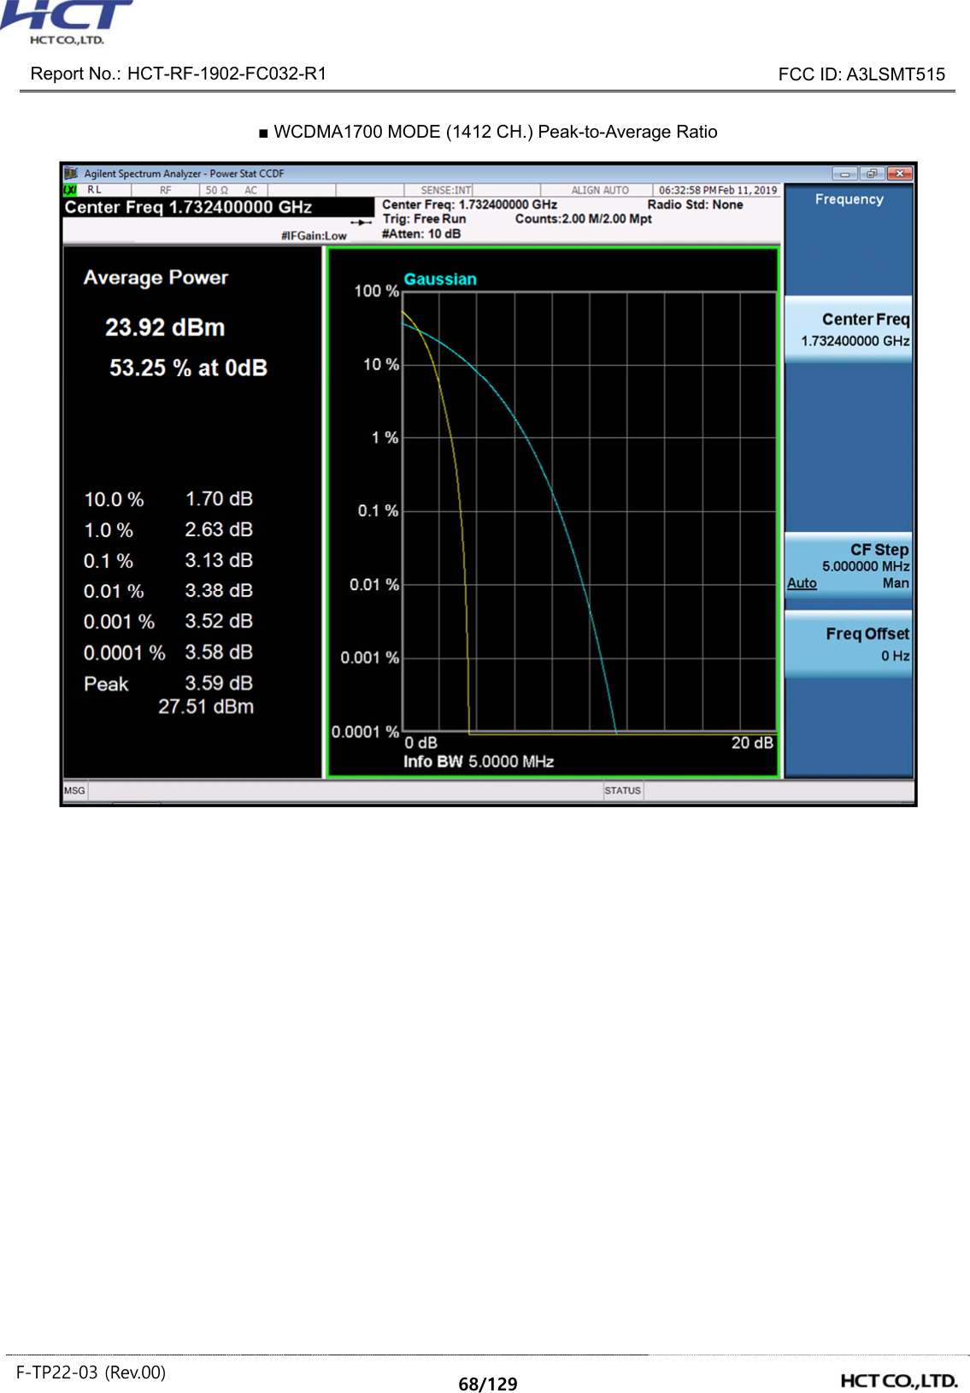Click the 27.51 dBm peak power value
Image resolution: width=970 pixels, height=1393 pixels.
tap(206, 706)
